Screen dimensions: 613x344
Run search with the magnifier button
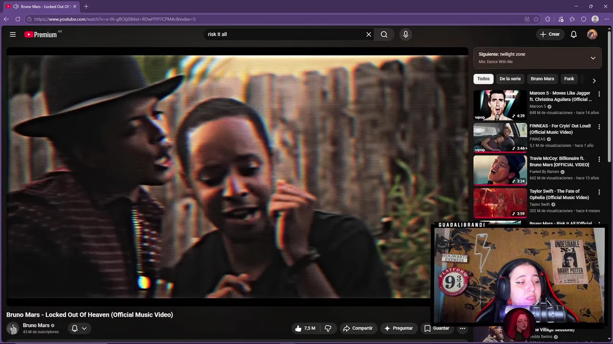click(x=384, y=34)
